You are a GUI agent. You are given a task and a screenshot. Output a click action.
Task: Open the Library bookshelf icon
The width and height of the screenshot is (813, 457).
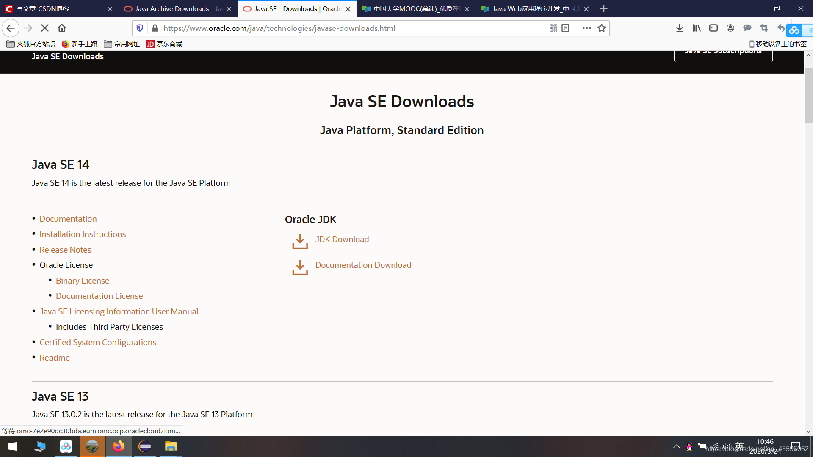click(x=697, y=28)
